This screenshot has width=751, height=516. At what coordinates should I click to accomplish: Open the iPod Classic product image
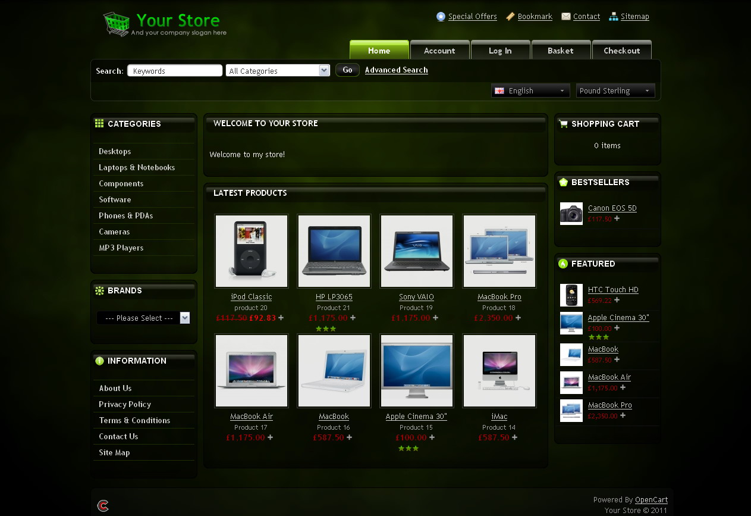coord(252,251)
